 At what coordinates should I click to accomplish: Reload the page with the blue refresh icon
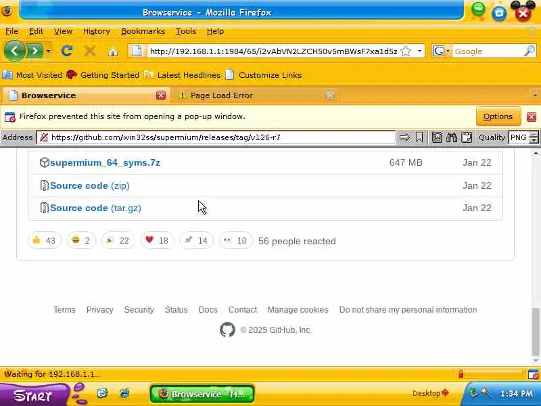[67, 51]
